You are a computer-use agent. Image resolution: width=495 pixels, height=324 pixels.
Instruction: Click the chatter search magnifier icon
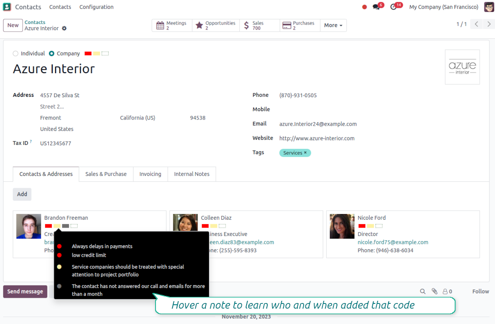pyautogui.click(x=423, y=291)
